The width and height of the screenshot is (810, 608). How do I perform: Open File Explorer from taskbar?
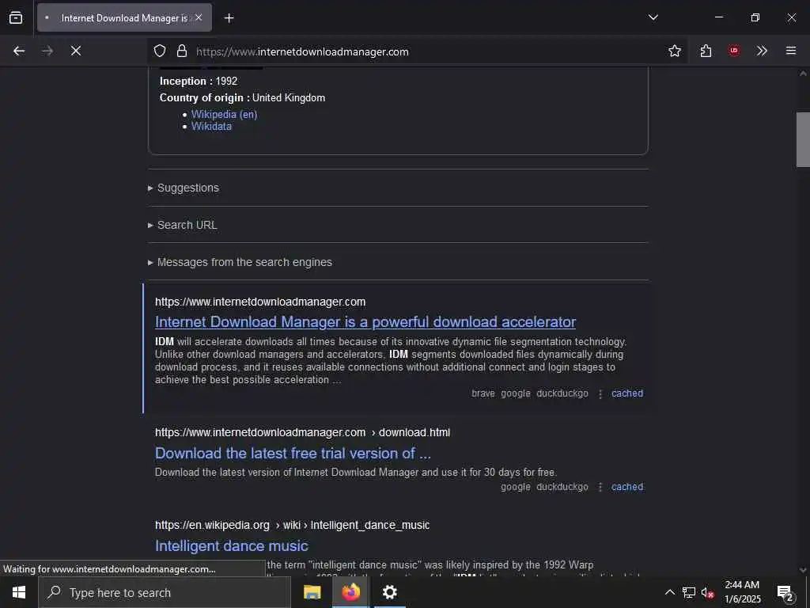312,592
